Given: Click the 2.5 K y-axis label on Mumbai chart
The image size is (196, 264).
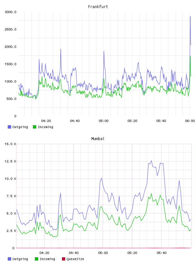Looking at the screenshot, I should coord(11,231).
